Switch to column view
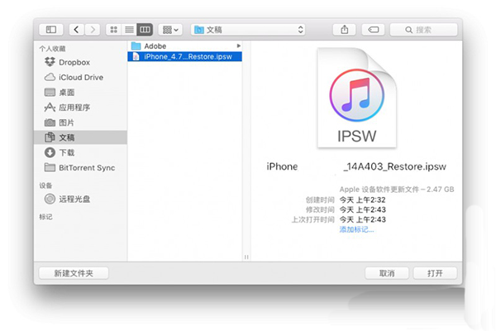This screenshot has height=331, width=496. pyautogui.click(x=145, y=30)
